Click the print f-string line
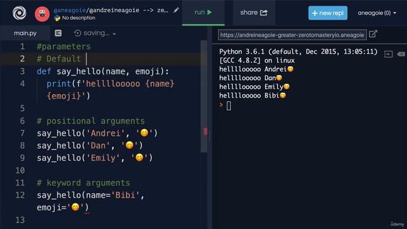The height and width of the screenshot is (229, 407). (x=110, y=83)
